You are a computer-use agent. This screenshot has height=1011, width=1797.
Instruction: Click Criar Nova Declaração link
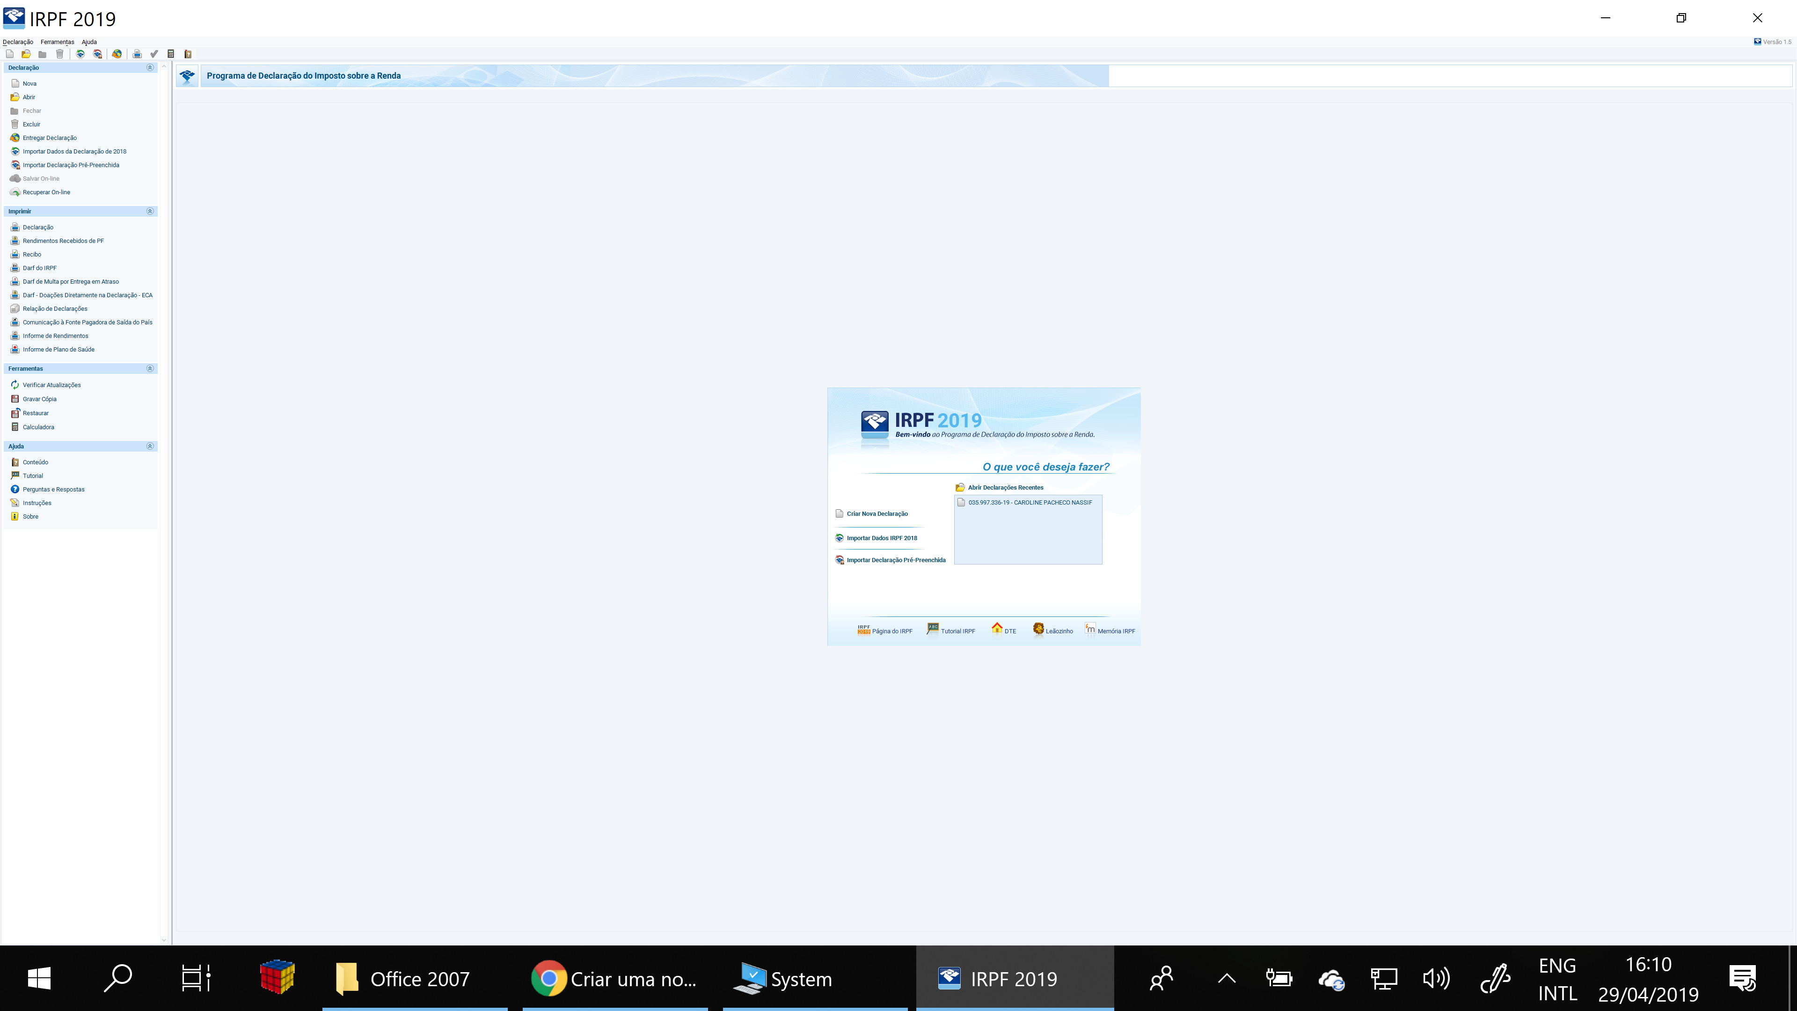pos(877,513)
